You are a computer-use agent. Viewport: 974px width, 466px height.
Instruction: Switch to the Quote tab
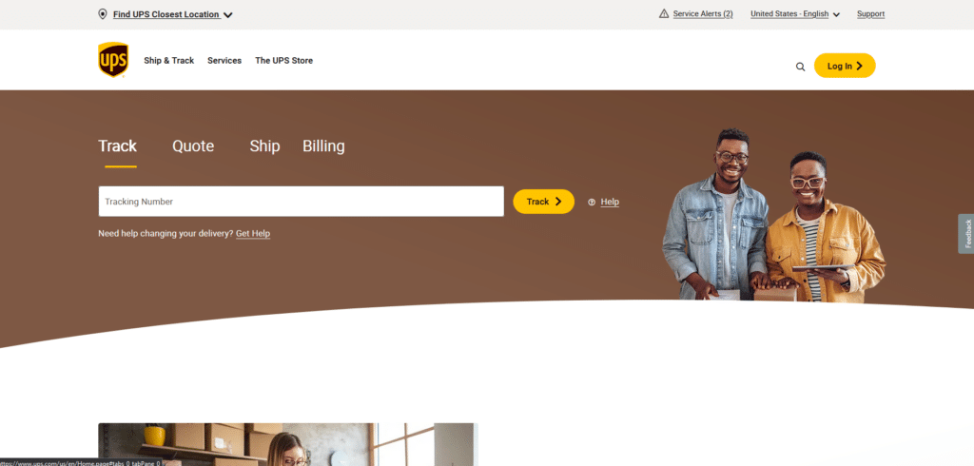point(193,146)
